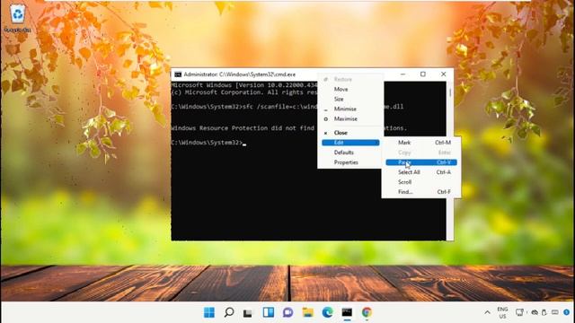
Task: Open File Explorer from the taskbar
Action: [307, 312]
